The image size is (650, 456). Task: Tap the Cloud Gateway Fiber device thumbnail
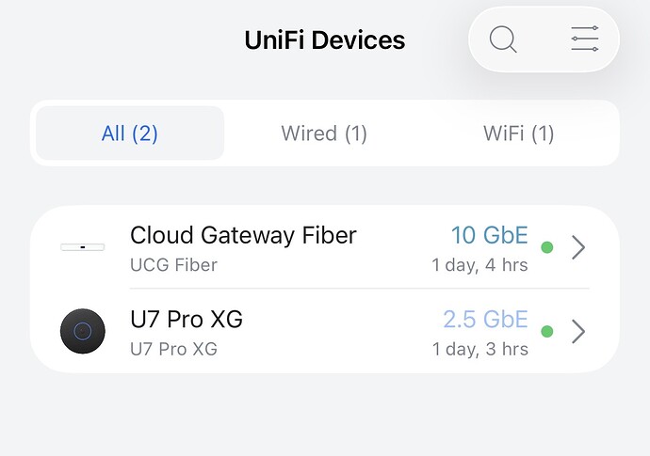pos(83,247)
